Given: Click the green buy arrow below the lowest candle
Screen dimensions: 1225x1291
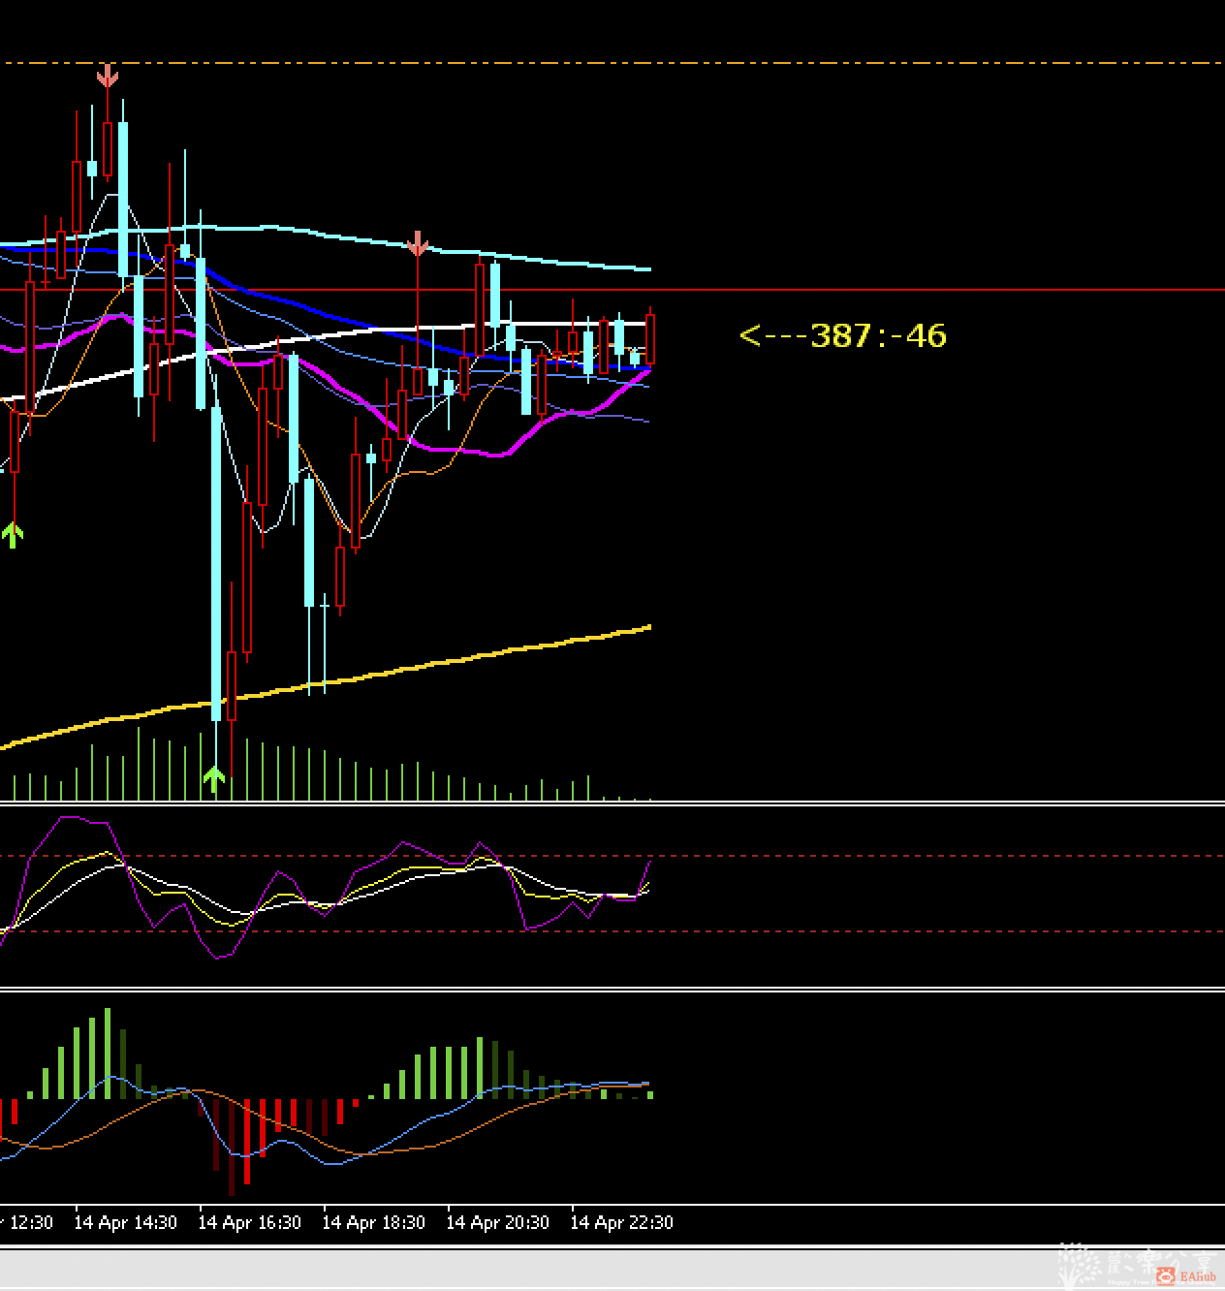Looking at the screenshot, I should coord(214,777).
